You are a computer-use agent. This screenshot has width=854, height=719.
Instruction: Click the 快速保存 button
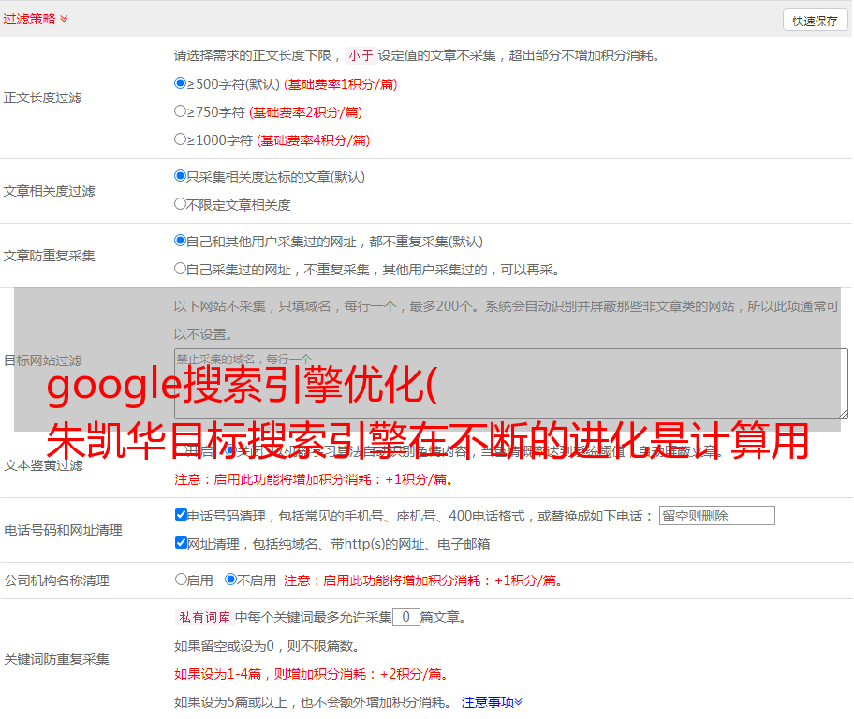pyautogui.click(x=815, y=21)
